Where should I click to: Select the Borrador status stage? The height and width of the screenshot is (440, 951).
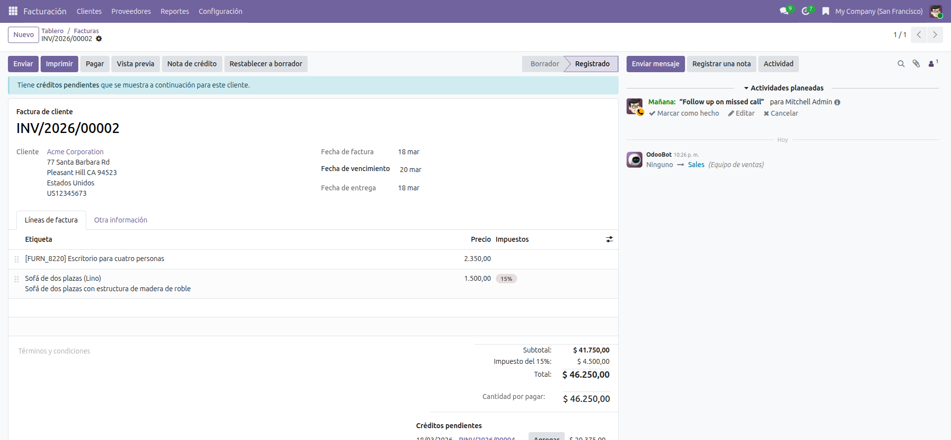point(544,64)
